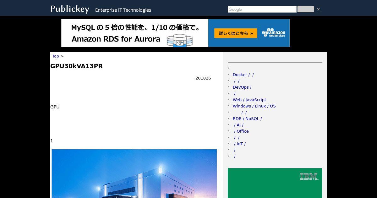This screenshot has width=377, height=198.
Task: Open the Office category link
Action: pos(241,131)
